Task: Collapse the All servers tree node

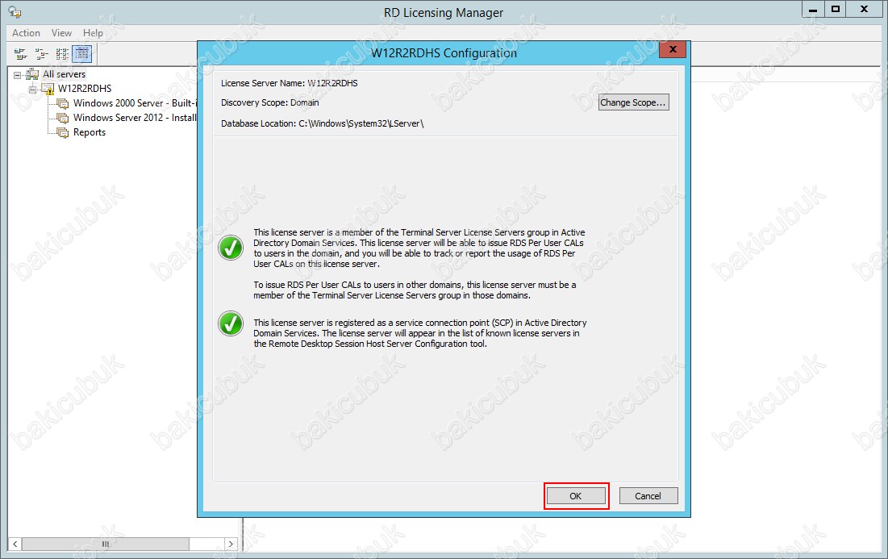Action: pos(17,75)
